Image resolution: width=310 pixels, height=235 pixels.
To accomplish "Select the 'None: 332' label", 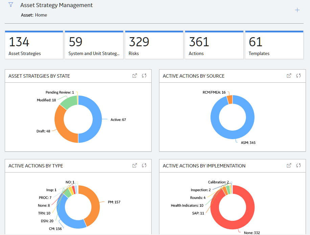I will click(252, 233).
